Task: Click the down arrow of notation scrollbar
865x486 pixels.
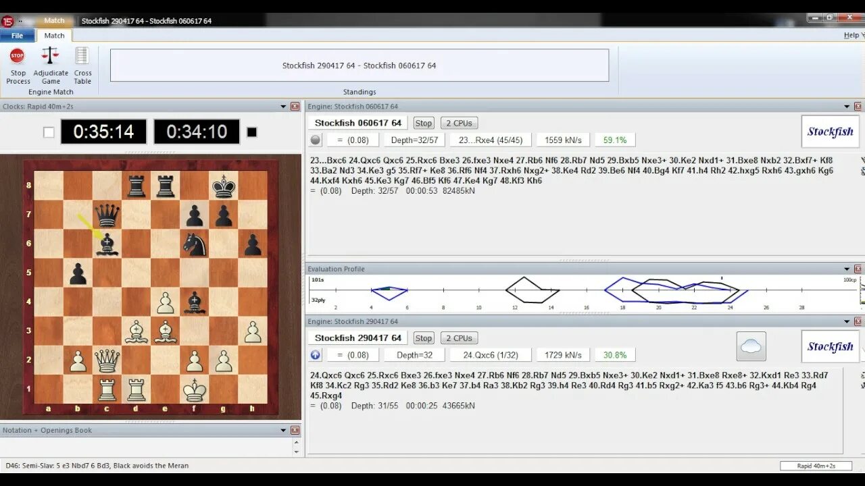Action: (x=295, y=451)
